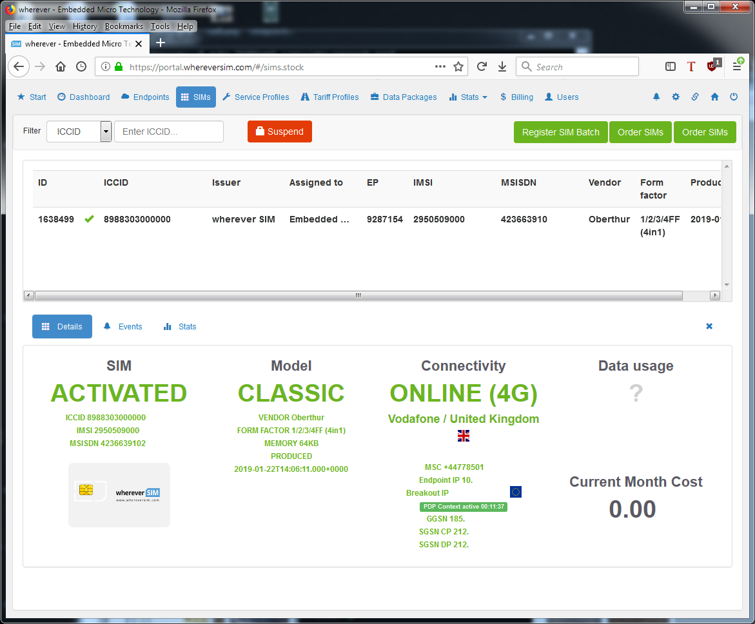Viewport: 755px width, 624px height.
Task: Click the table scroll right arrow
Action: click(715, 295)
